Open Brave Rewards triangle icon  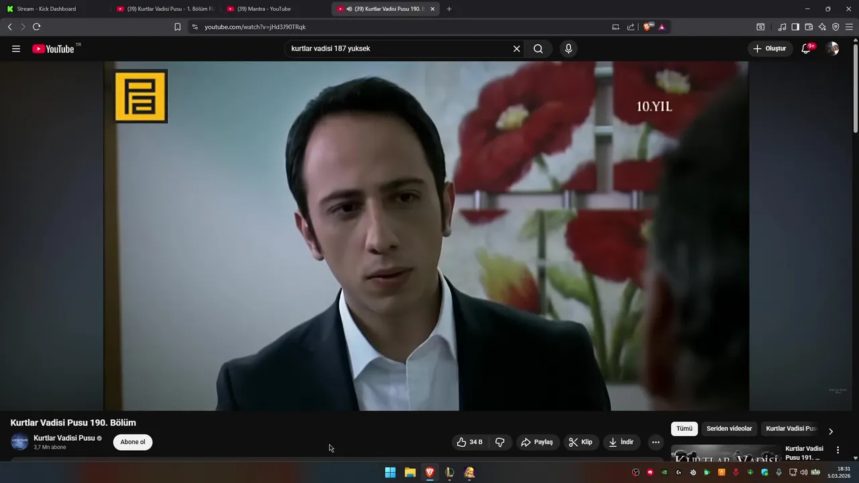(x=662, y=27)
